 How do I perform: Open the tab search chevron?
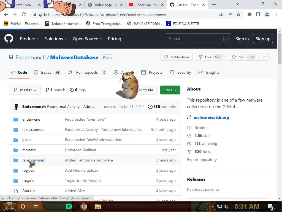[238, 4]
